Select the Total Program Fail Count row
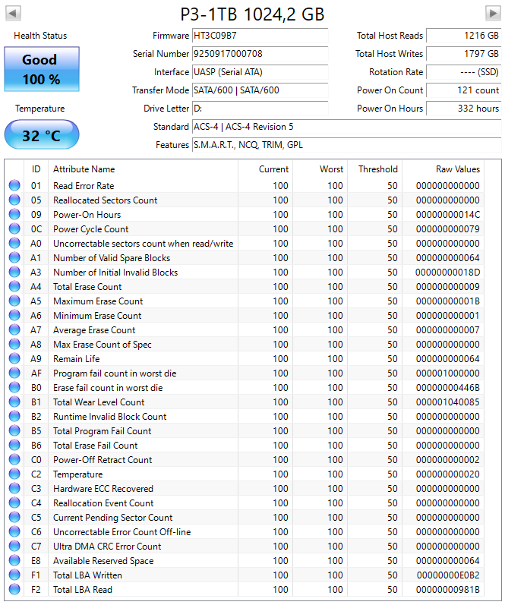 [x=245, y=431]
